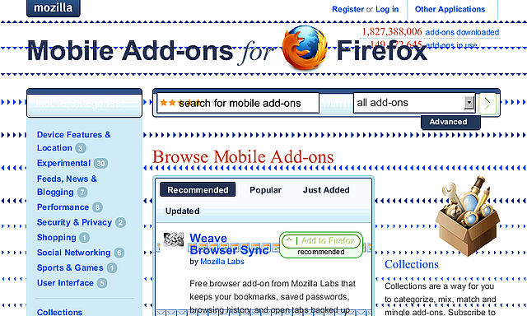This screenshot has width=527, height=316.
Task: Open the Mozilla Labs author link
Action: click(x=222, y=262)
